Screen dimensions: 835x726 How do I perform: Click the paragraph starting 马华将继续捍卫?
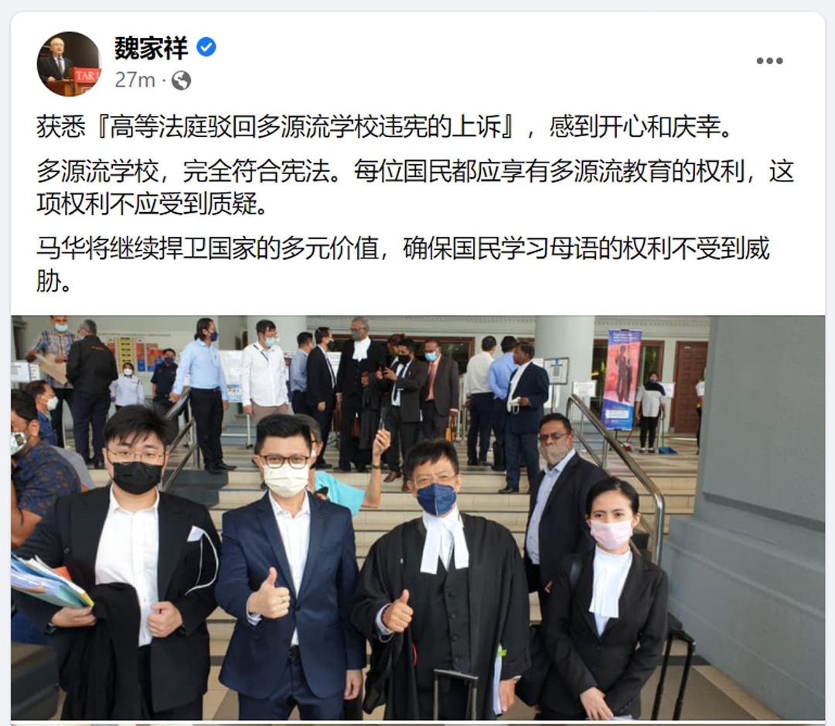[403, 265]
